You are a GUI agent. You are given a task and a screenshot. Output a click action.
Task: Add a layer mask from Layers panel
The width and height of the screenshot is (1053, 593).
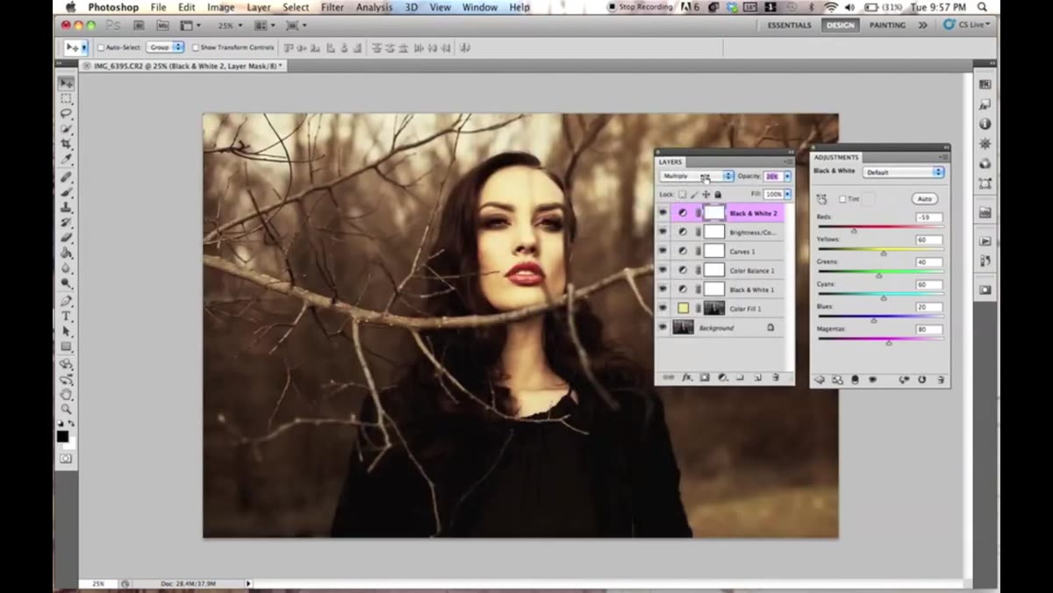[x=705, y=377]
